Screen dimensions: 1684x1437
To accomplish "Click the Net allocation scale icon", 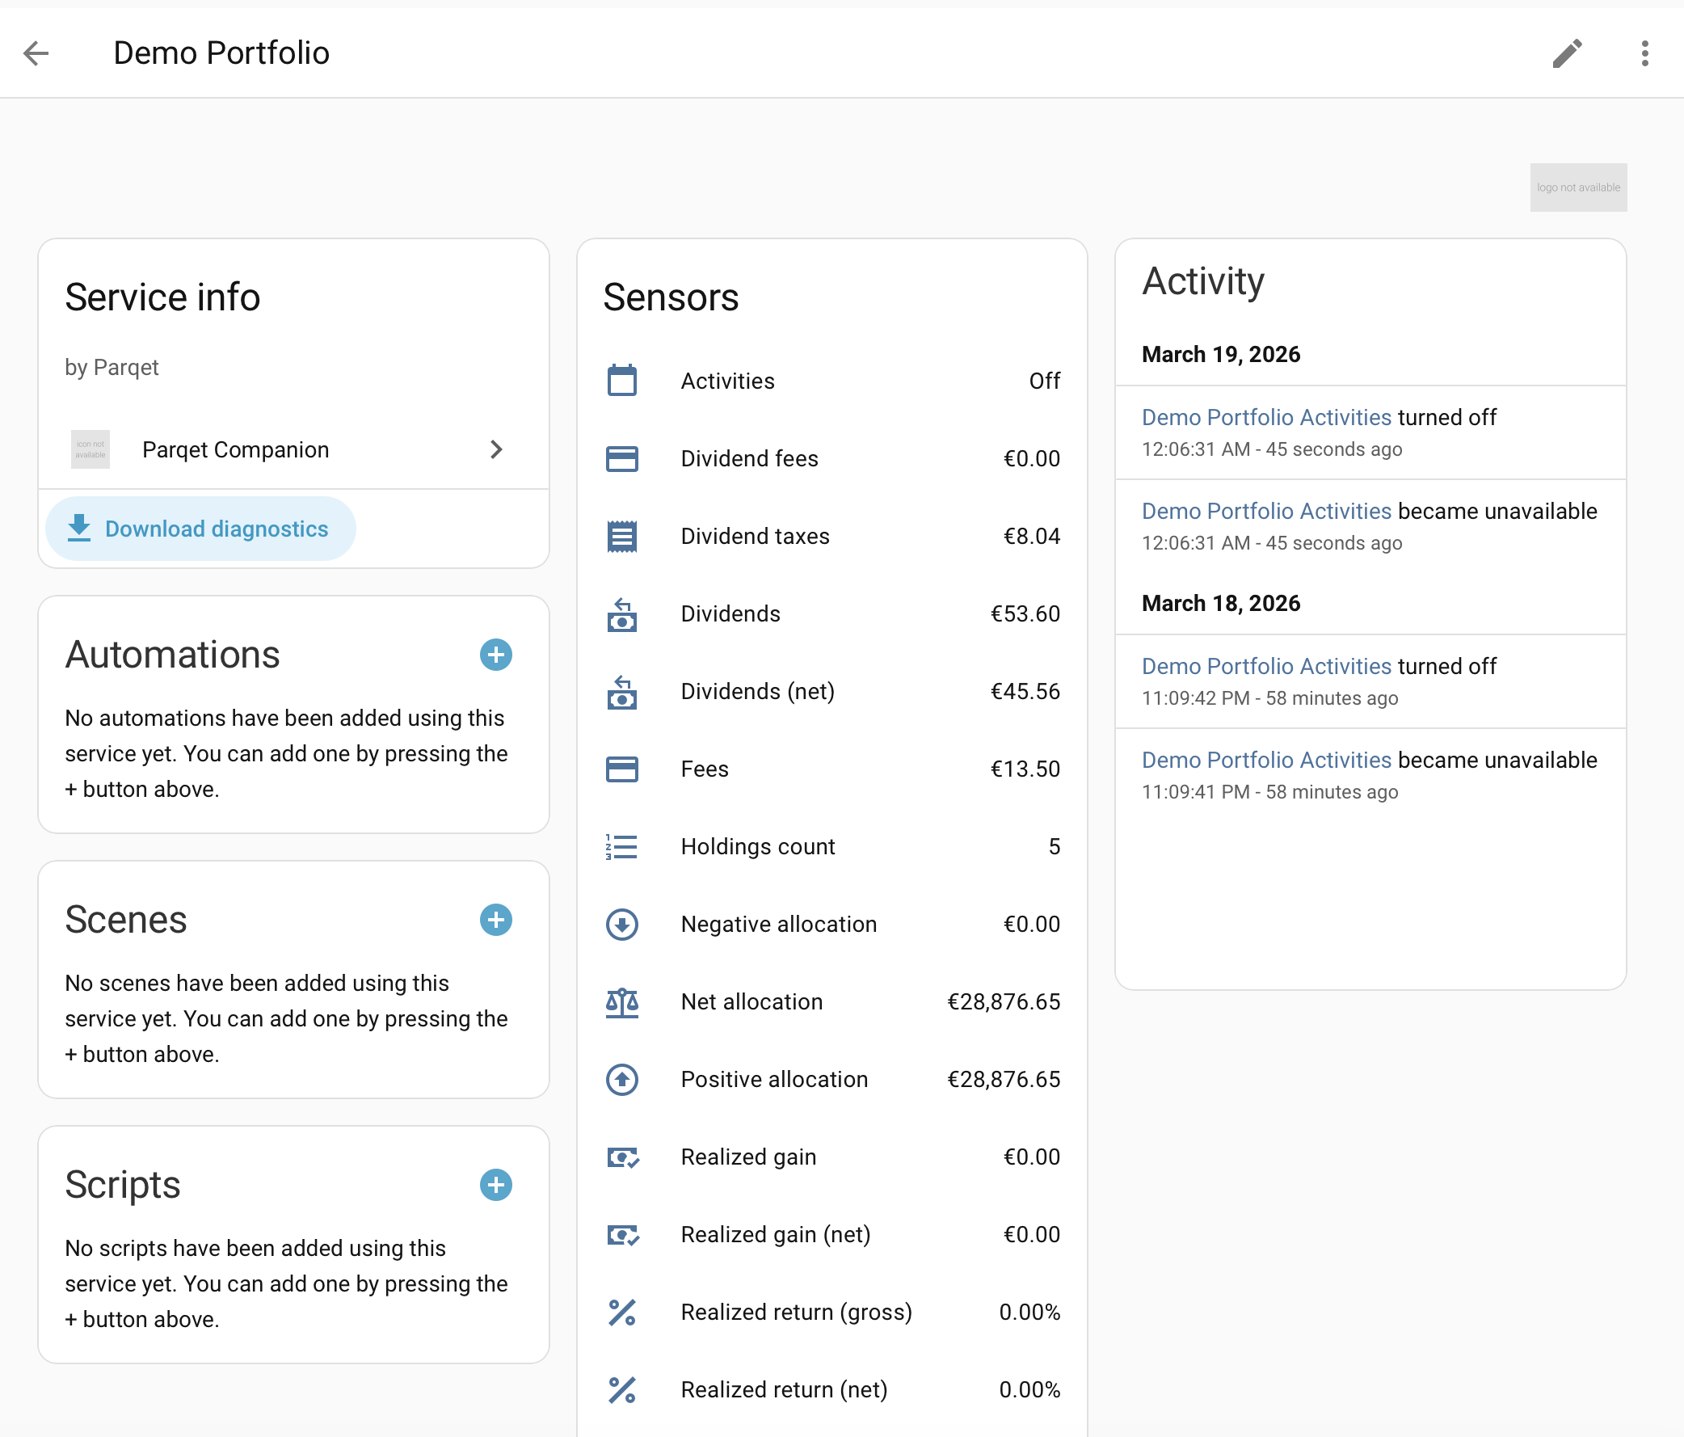I will click(621, 1002).
